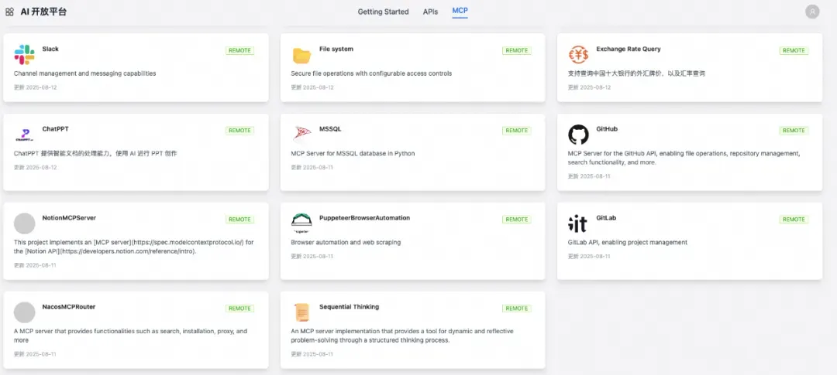Screen dimensions: 837x375
Task: Open the Sequential Thinking title
Action: 349,307
